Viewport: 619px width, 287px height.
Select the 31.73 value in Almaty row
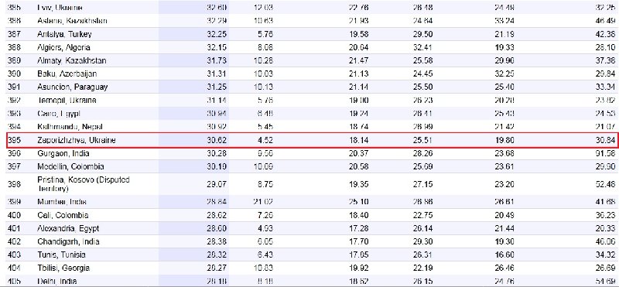click(217, 61)
